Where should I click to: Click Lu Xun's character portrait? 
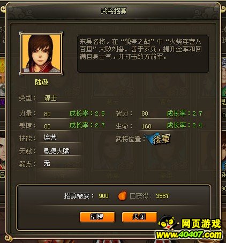click(x=41, y=54)
